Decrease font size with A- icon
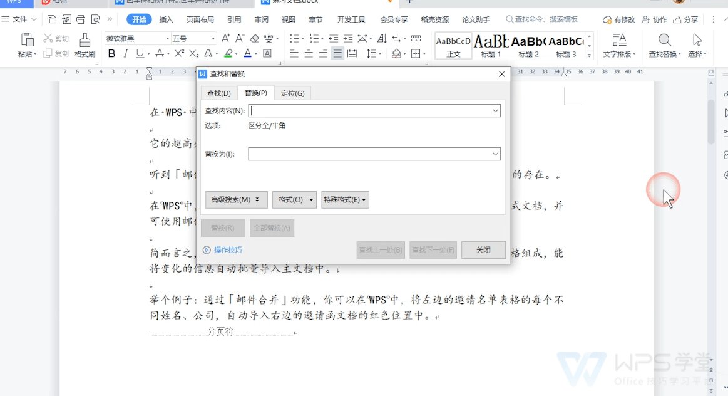 [x=240, y=38]
